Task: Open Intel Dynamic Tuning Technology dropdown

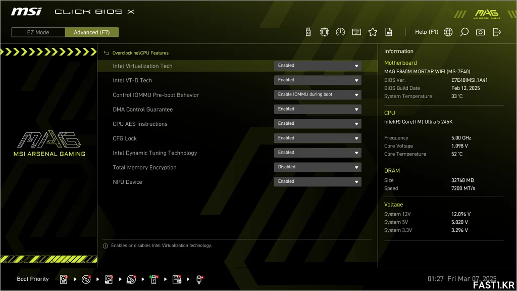Action: point(318,153)
